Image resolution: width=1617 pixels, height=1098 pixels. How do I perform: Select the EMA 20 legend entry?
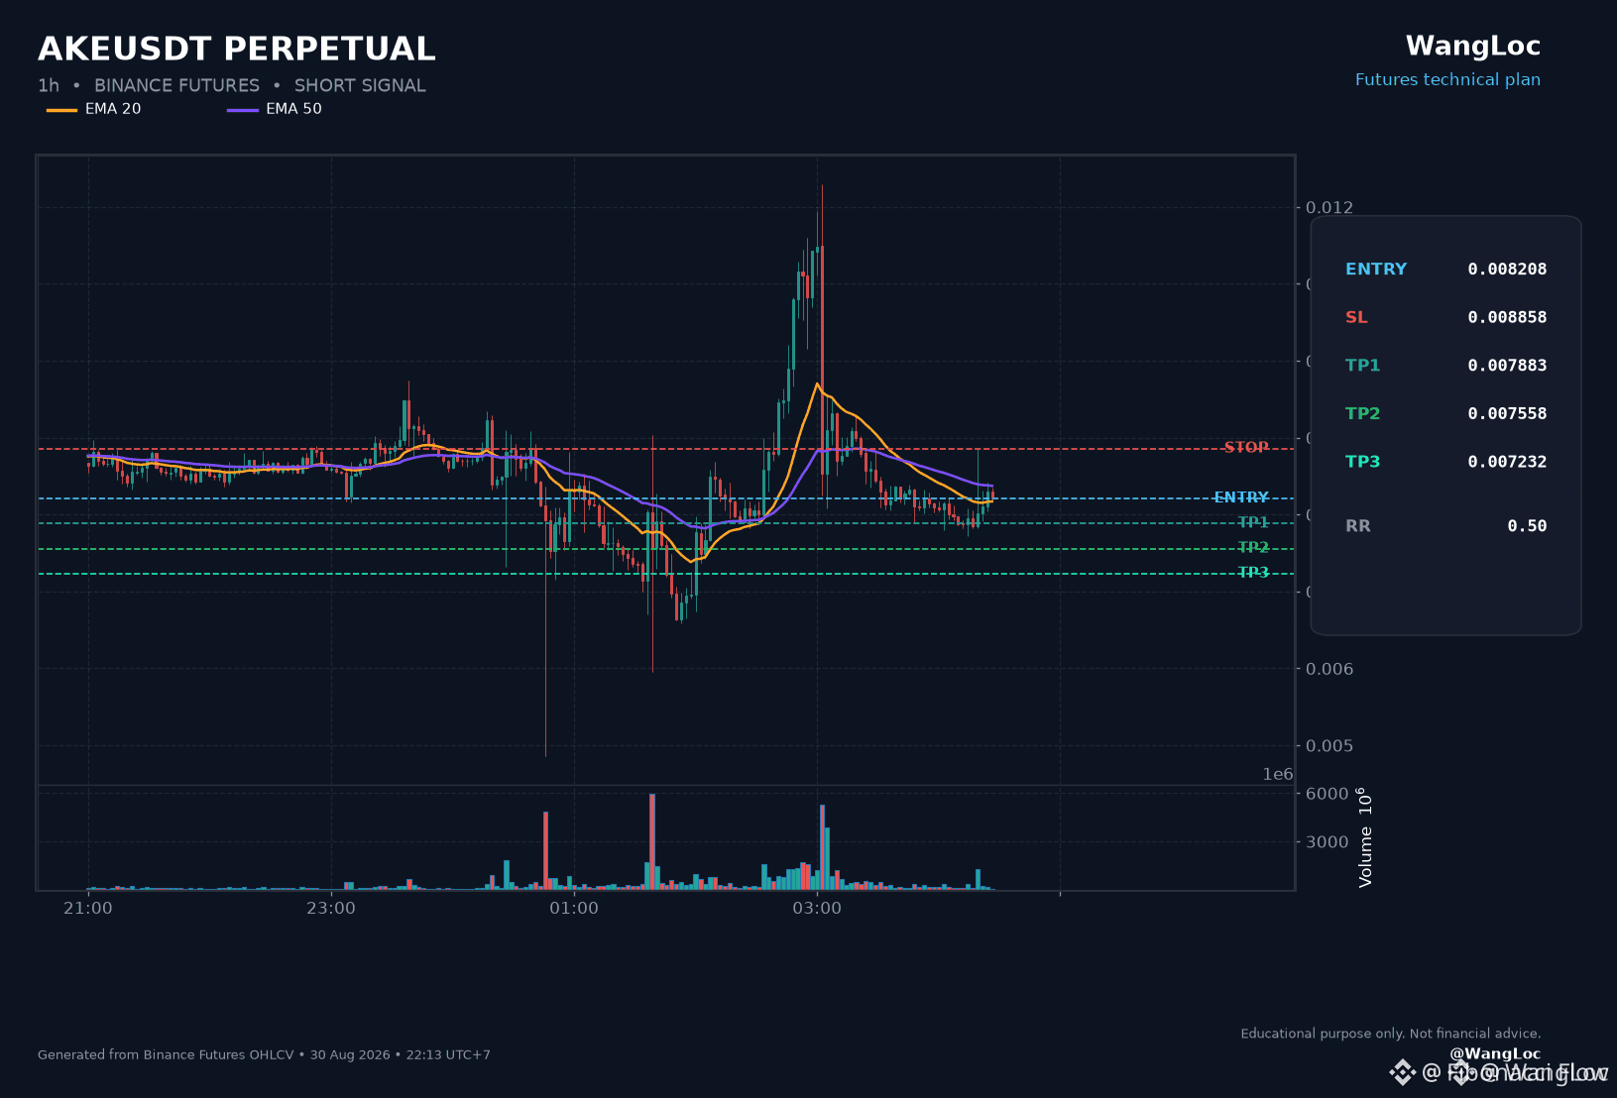(94, 109)
